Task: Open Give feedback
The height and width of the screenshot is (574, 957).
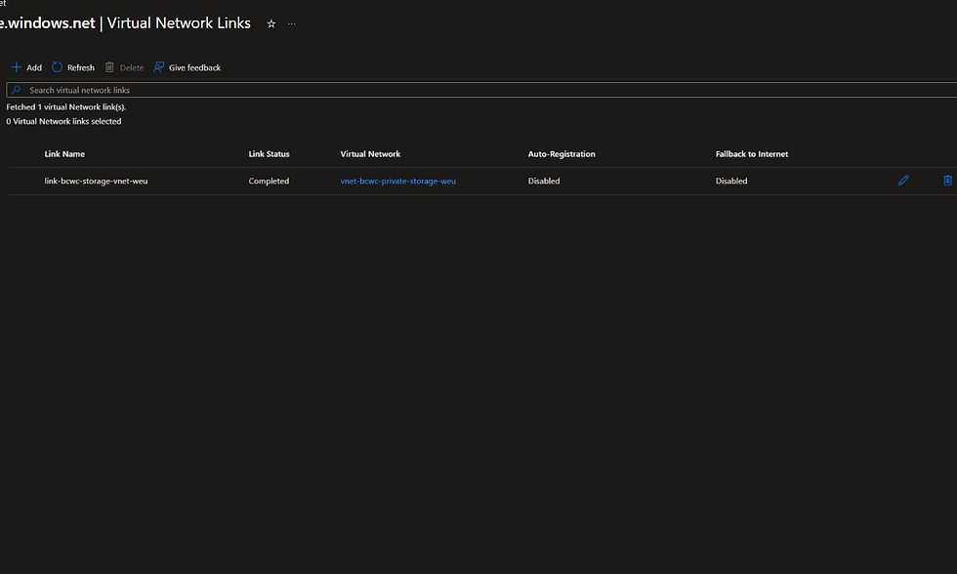Action: [187, 67]
